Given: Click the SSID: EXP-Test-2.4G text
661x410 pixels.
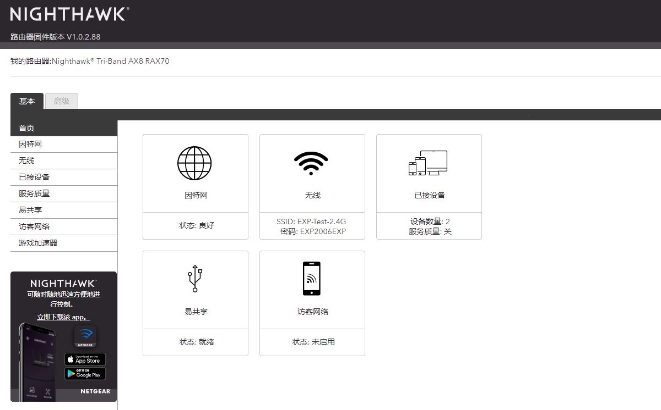Looking at the screenshot, I should coord(311,221).
